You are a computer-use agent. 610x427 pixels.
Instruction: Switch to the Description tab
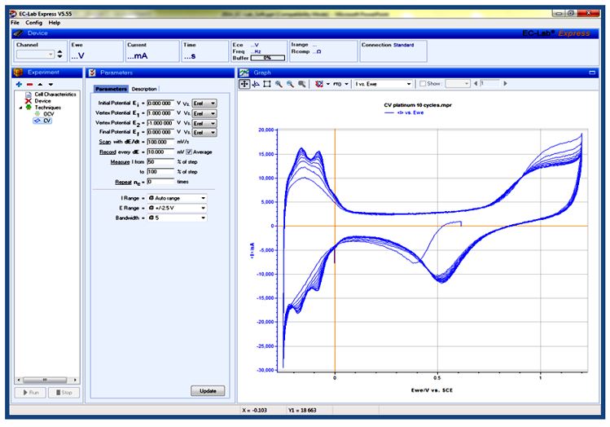(144, 89)
